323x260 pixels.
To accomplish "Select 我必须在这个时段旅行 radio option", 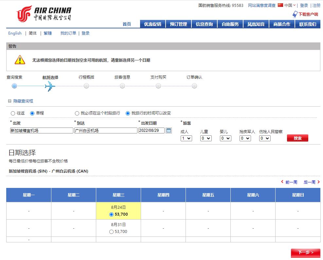I will click(x=77, y=113).
